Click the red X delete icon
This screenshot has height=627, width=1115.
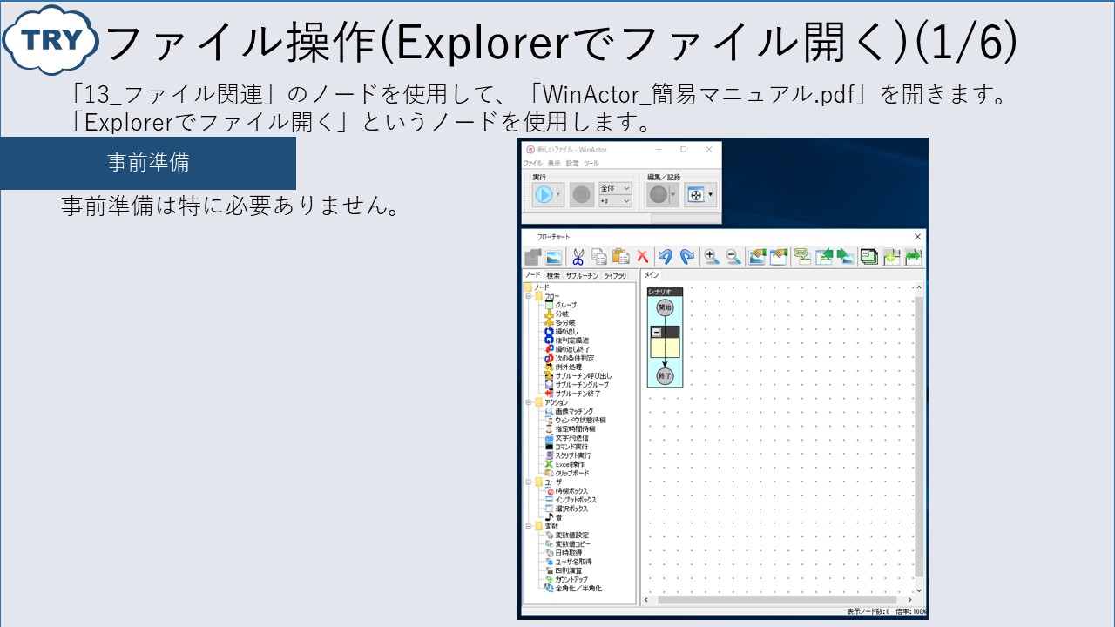click(x=642, y=256)
